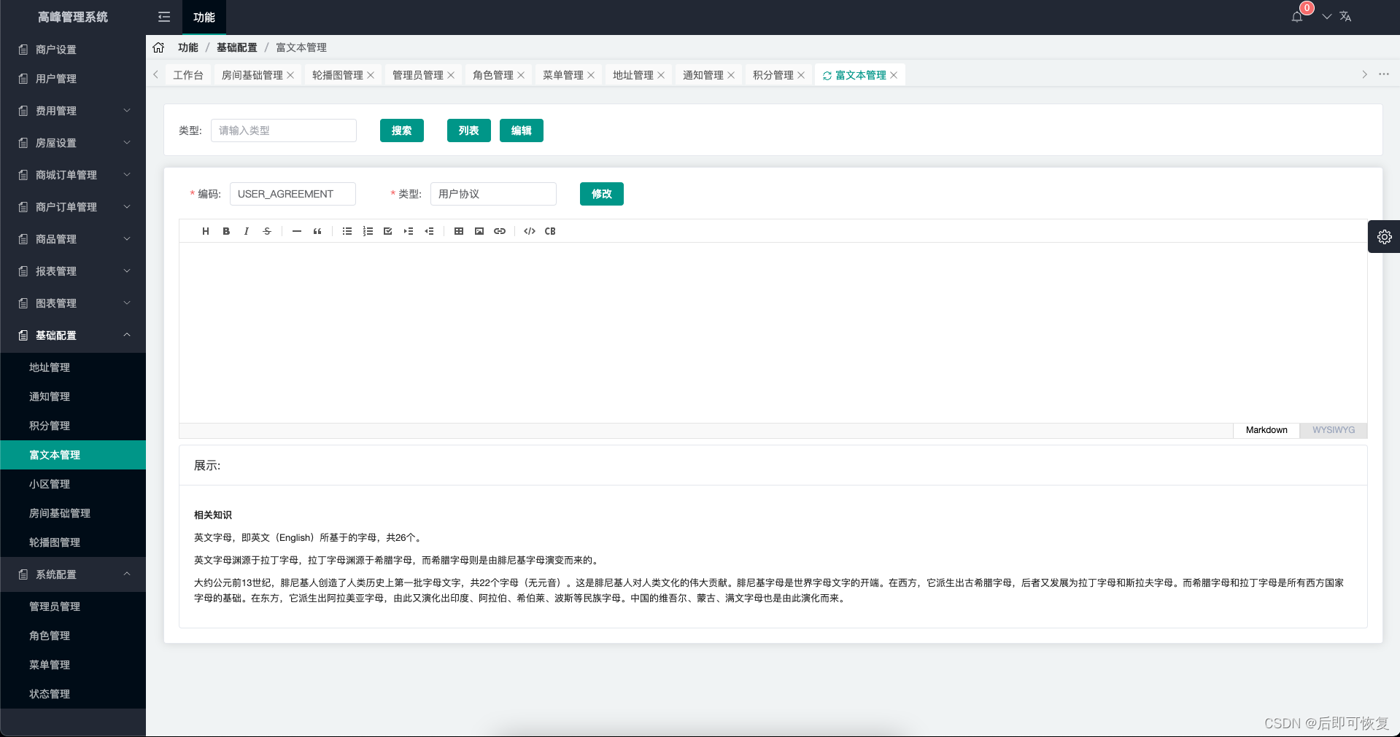Collapse the 基础配置 menu

coord(73,335)
